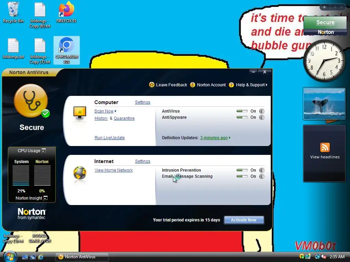Click the System CPU usage meter
This screenshot has width=350, height=262.
(x=21, y=176)
